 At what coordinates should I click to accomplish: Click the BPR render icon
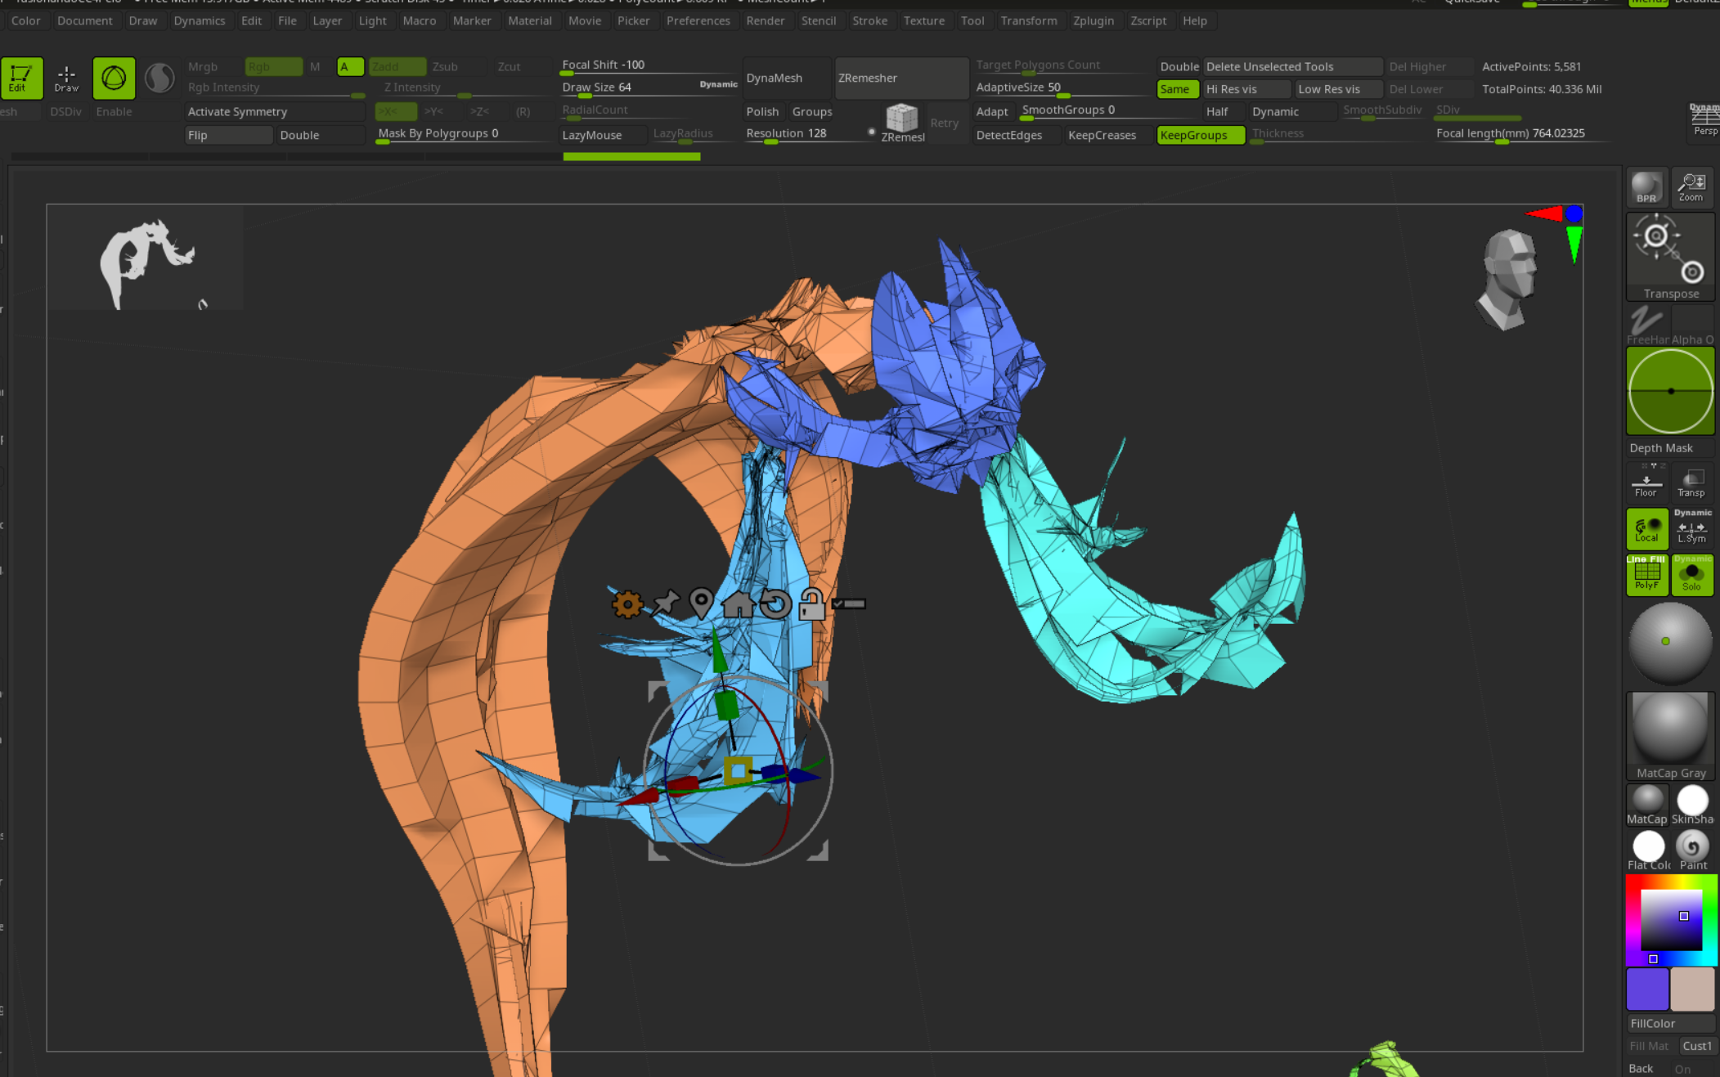point(1646,187)
